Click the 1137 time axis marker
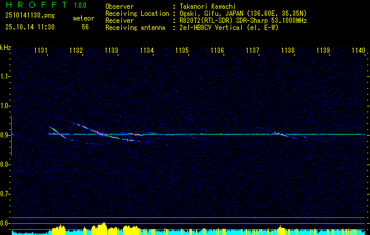 (x=252, y=50)
